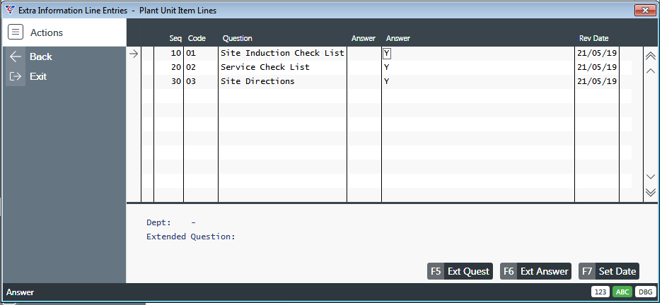The height and width of the screenshot is (305, 662).
Task: Click the Answer field for Site Induction Check List
Action: click(477, 54)
